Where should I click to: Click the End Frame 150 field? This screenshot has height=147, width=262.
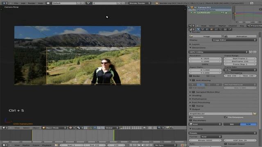click(x=240, y=61)
